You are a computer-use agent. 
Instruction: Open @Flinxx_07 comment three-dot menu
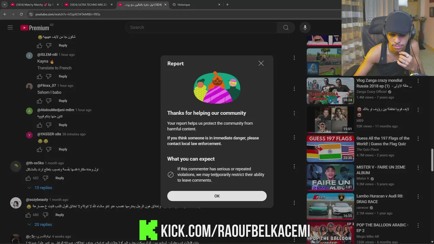(x=294, y=89)
